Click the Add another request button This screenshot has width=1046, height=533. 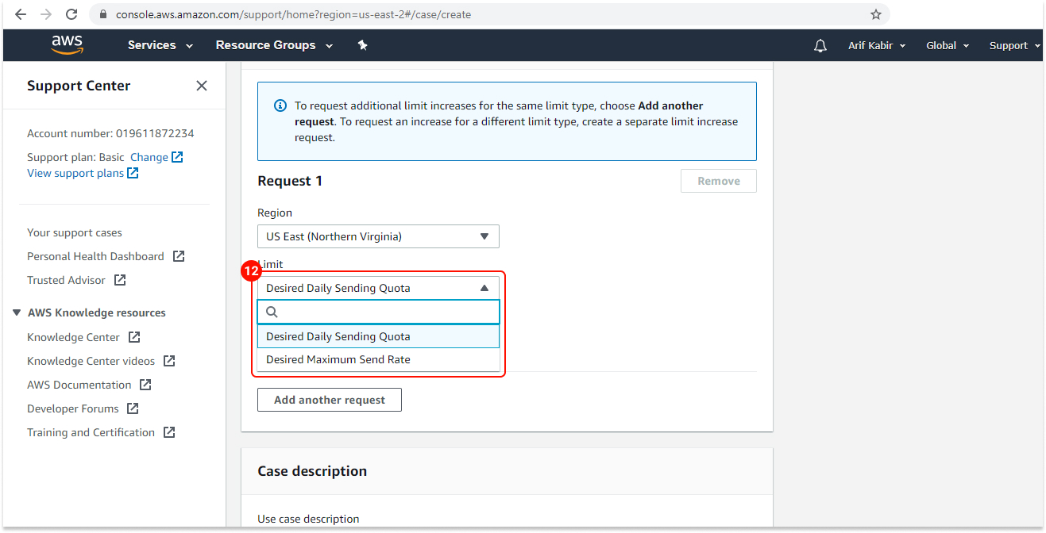tap(329, 400)
